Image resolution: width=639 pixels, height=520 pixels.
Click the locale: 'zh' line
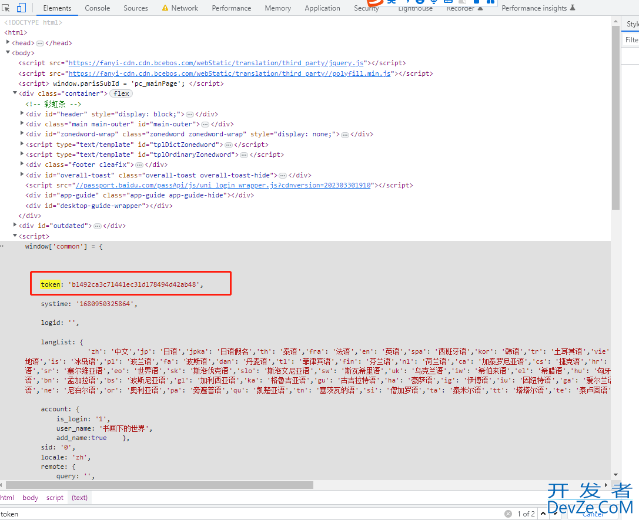(66, 457)
